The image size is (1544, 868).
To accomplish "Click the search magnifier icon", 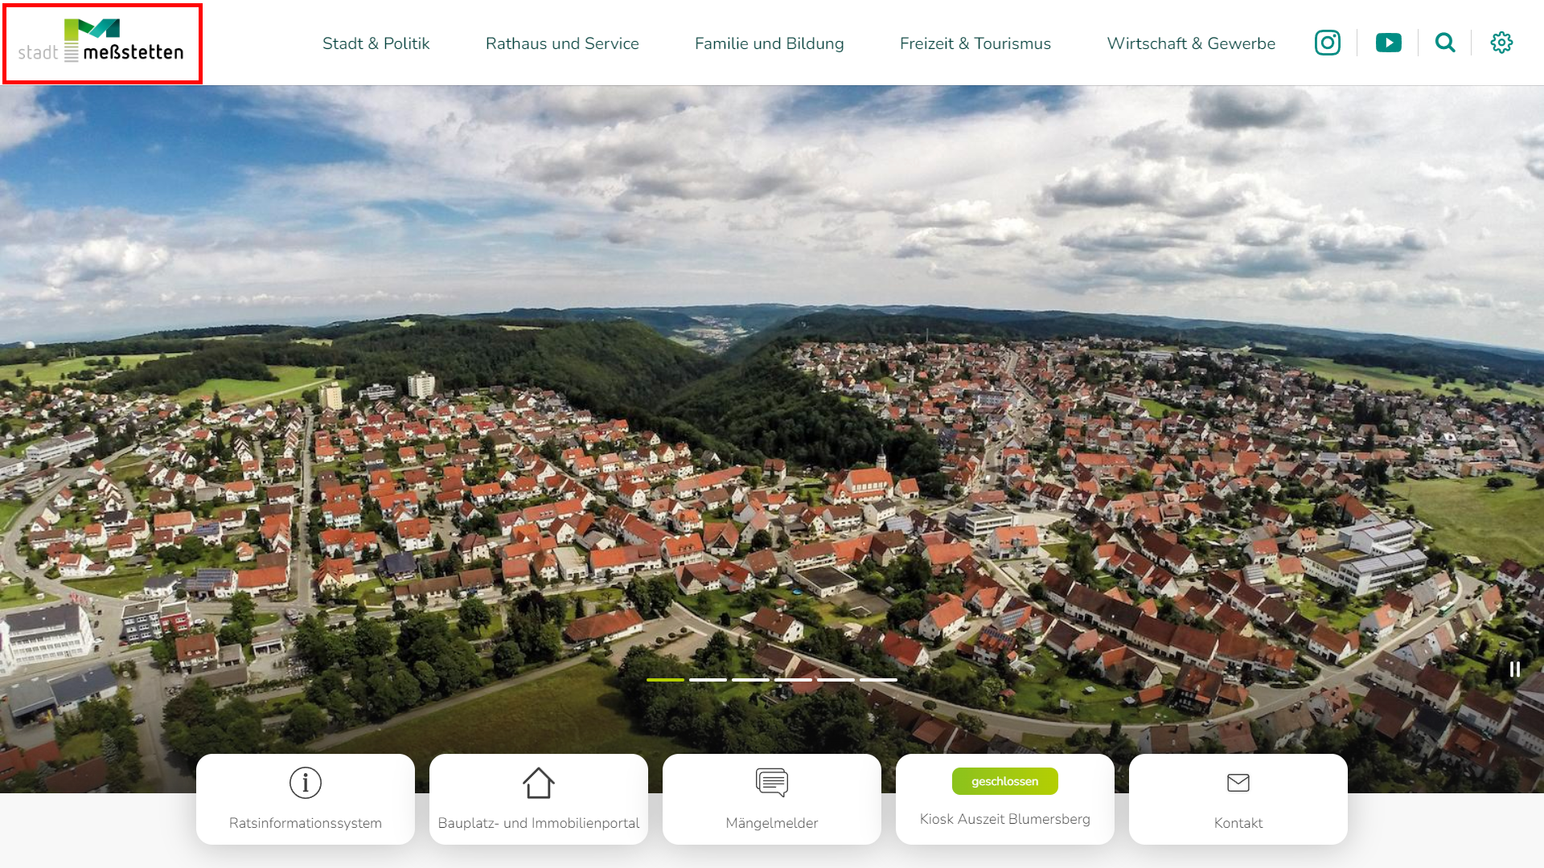I will (1445, 43).
